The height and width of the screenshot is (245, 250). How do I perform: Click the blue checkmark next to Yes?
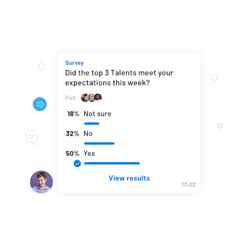click(x=77, y=164)
